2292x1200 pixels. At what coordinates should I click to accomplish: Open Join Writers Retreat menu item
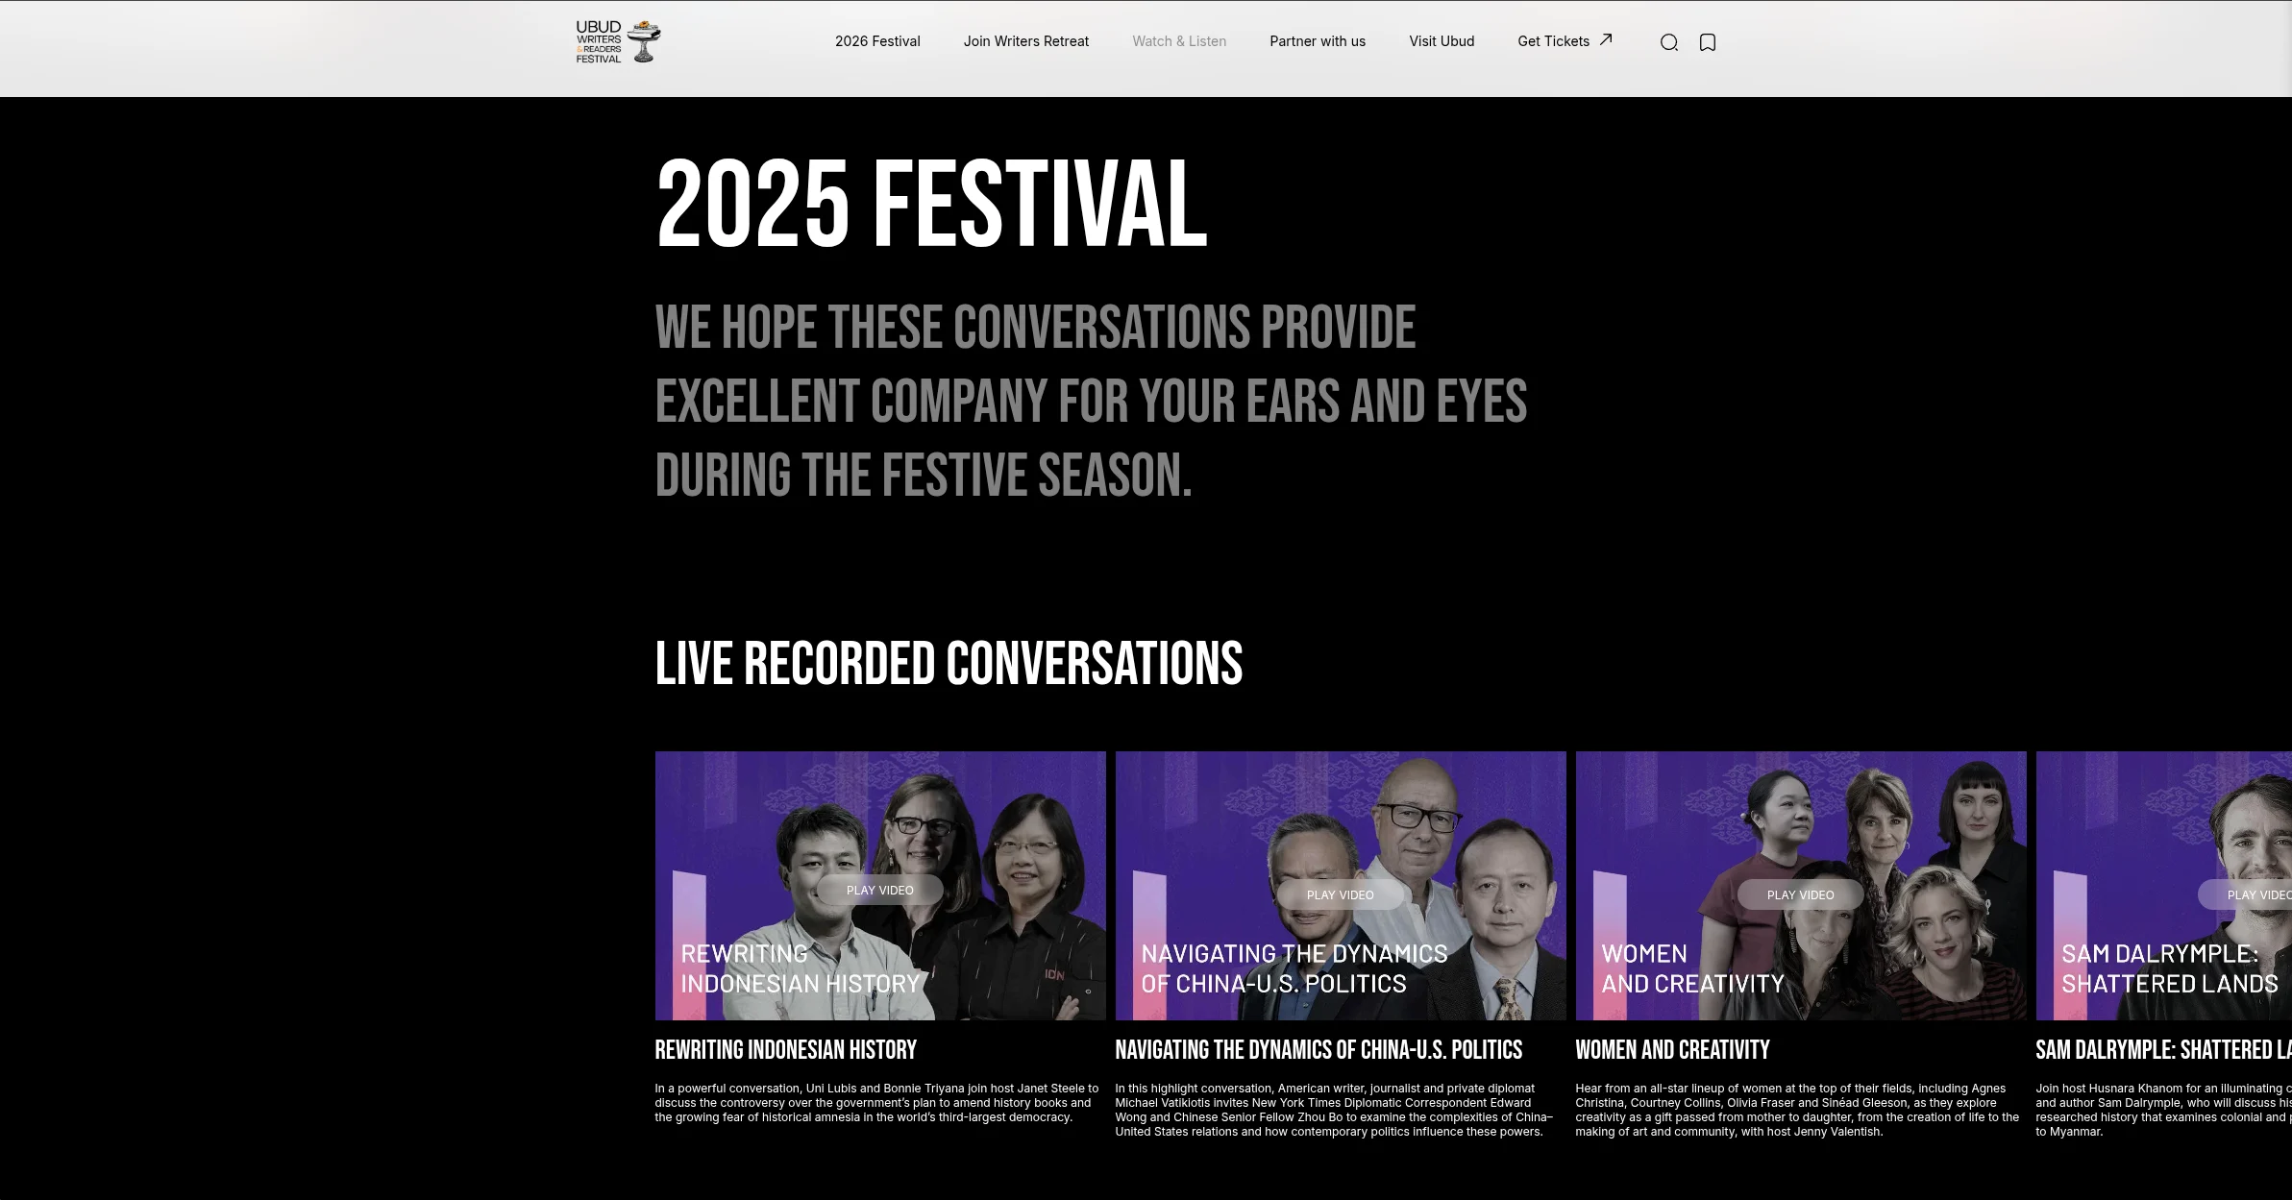click(1026, 41)
